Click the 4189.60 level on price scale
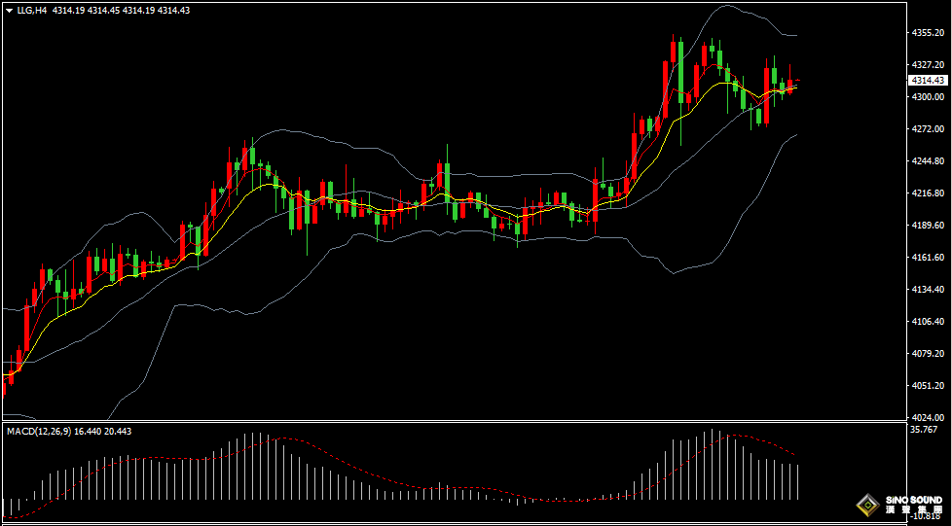The image size is (952, 526). [x=927, y=226]
